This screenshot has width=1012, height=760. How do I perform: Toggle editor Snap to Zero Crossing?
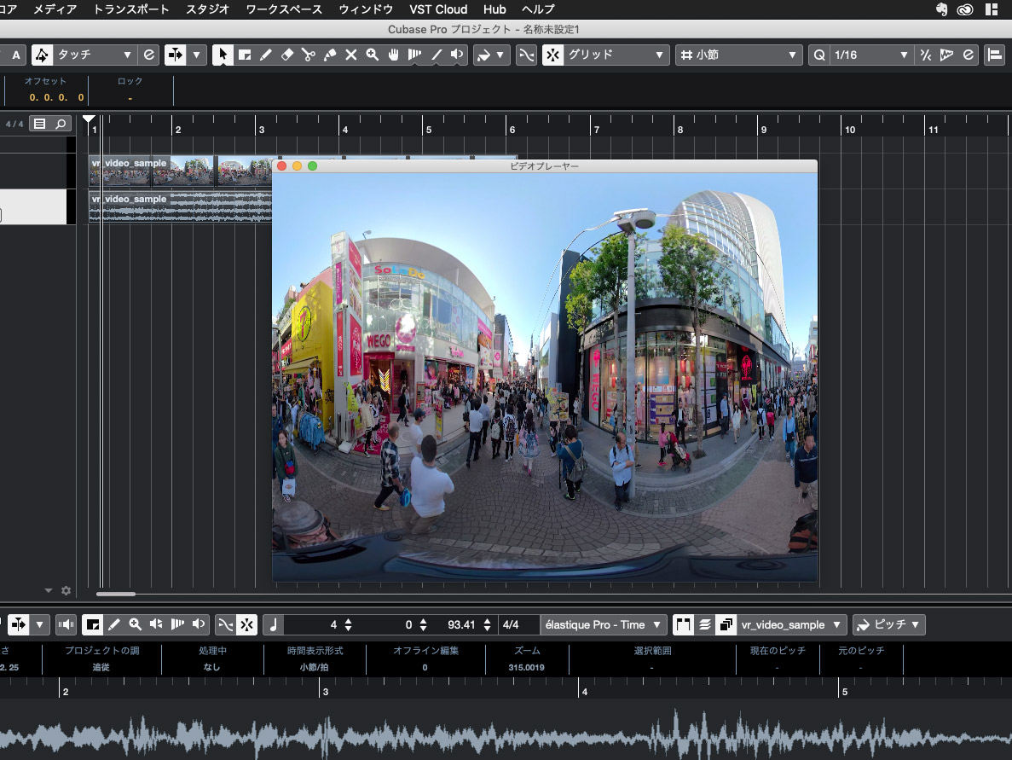225,624
